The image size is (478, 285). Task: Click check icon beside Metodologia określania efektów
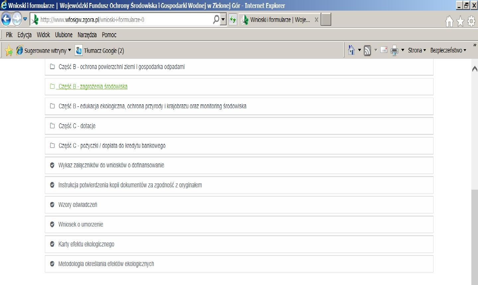52,264
